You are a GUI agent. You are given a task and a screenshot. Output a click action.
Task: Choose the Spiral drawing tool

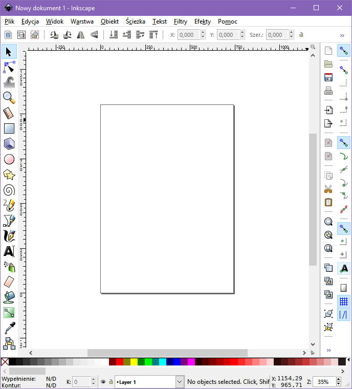pyautogui.click(x=9, y=190)
